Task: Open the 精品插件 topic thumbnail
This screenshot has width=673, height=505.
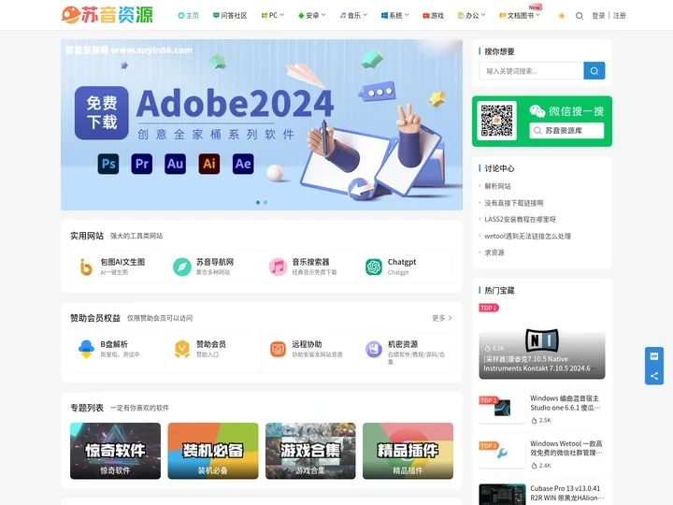Action: (x=408, y=451)
